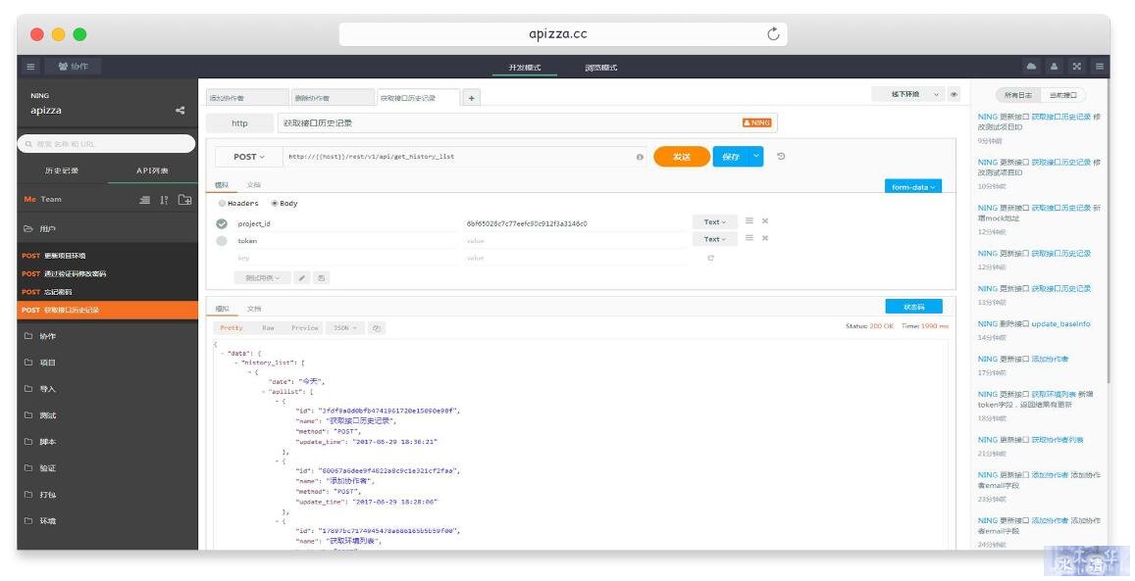Click the reorder handle on project_id row

749,221
